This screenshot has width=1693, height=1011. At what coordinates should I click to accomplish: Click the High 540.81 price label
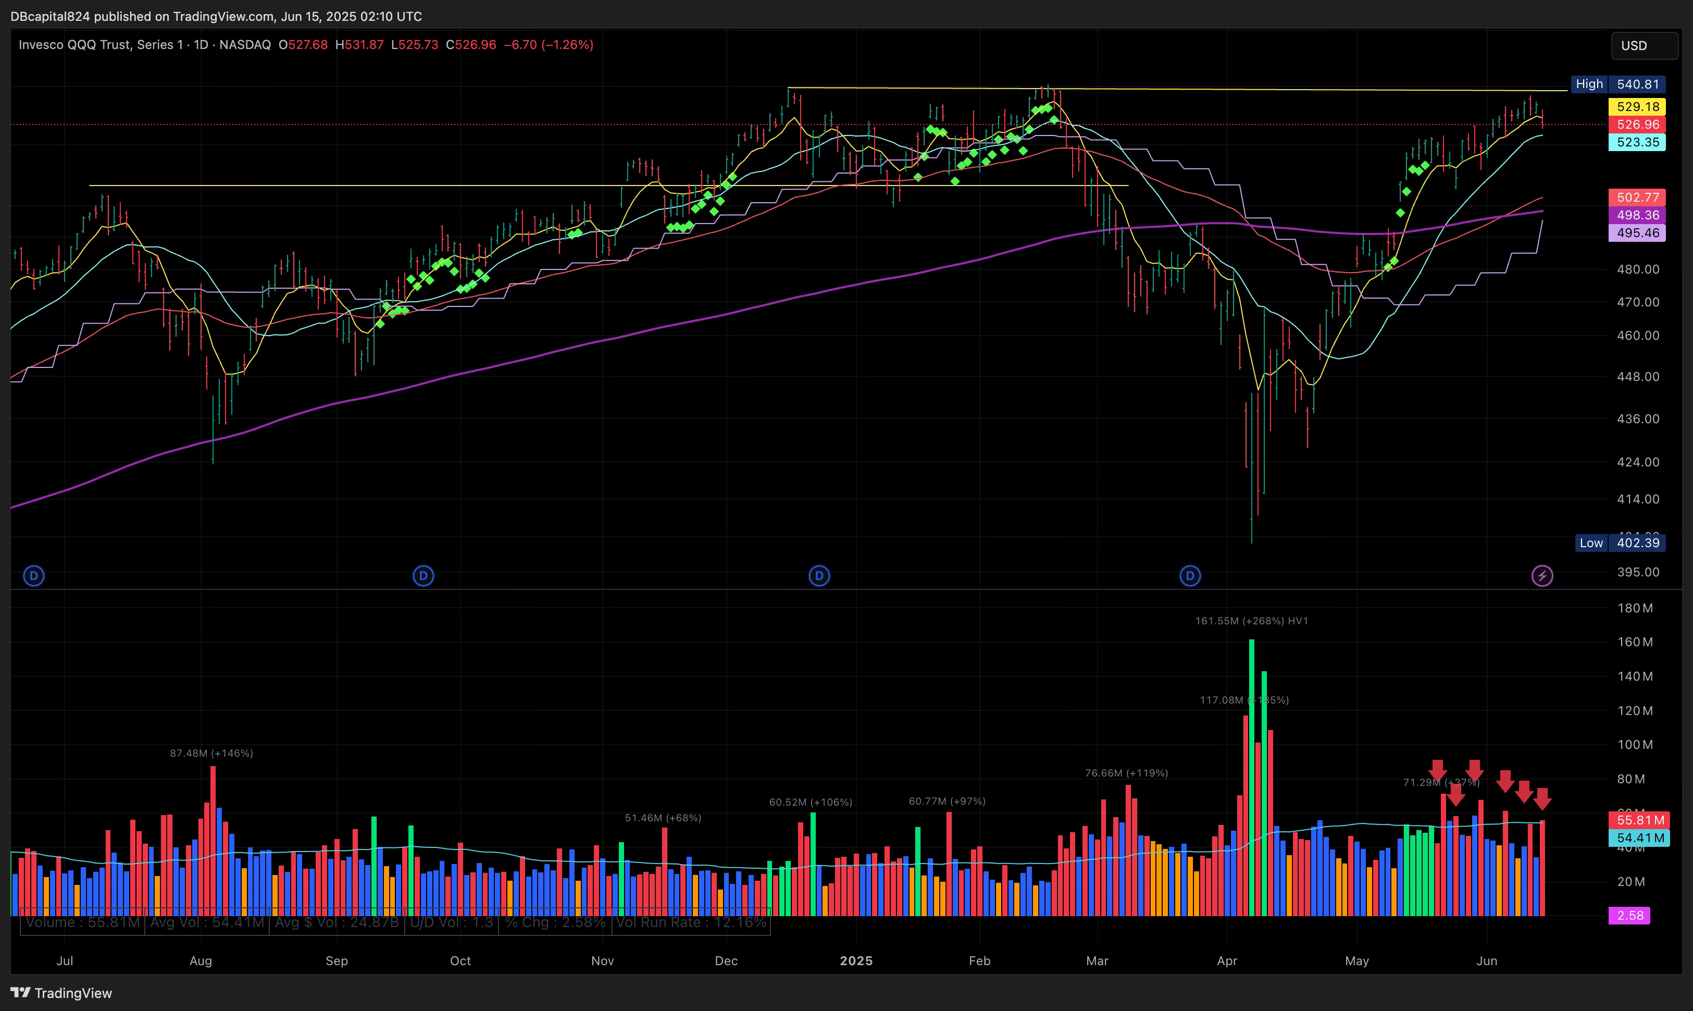click(1618, 84)
